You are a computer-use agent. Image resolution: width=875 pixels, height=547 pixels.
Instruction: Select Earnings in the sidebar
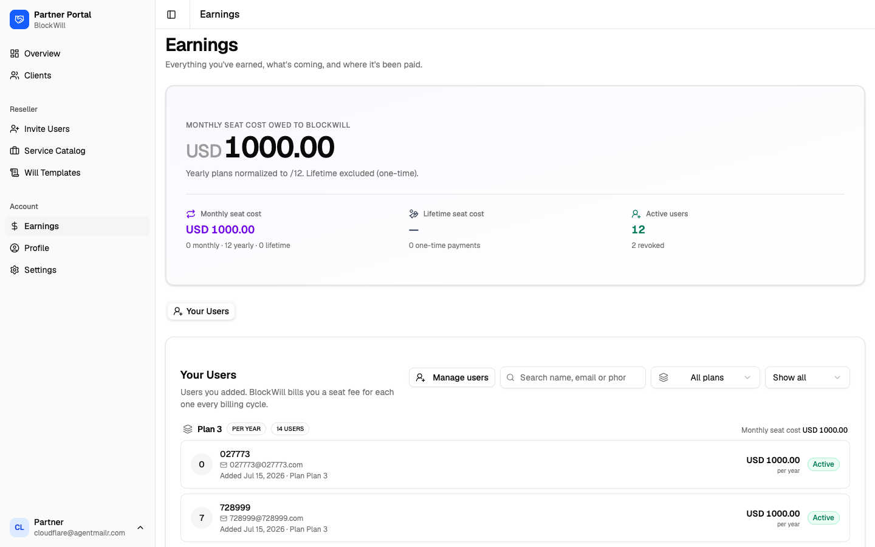coord(77,226)
